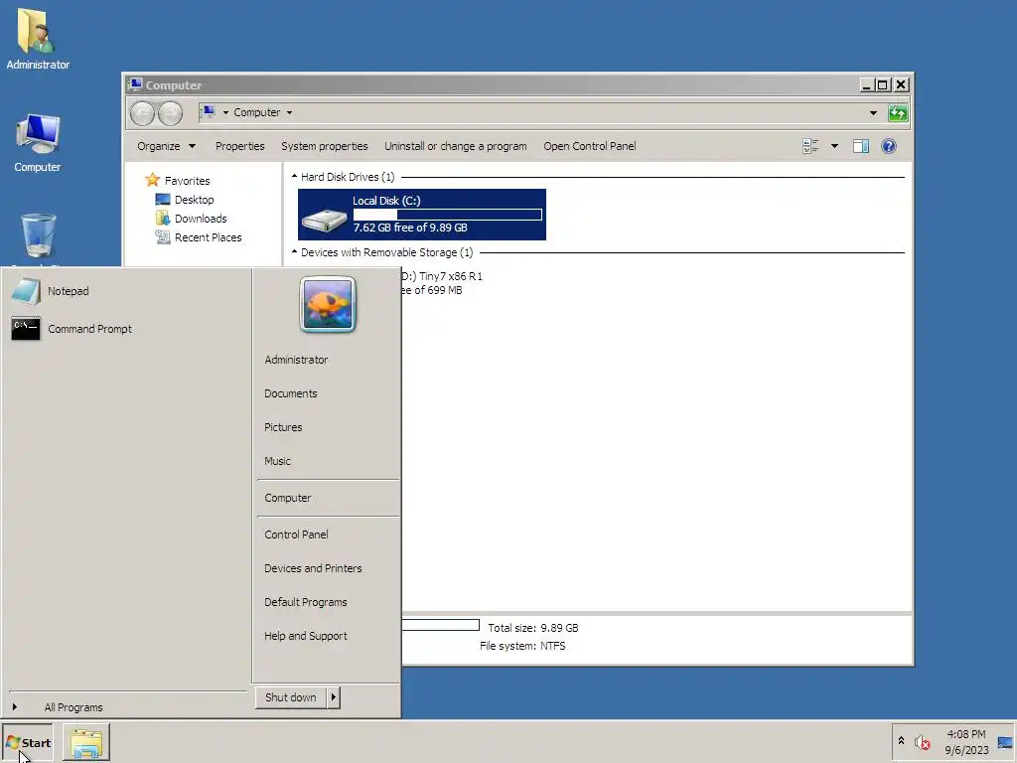Screen dimensions: 1017x763
Task: Toggle the Preview pane icon
Action: [861, 146]
